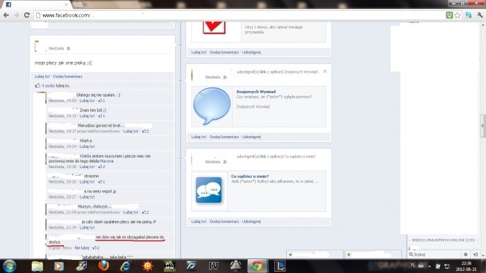The height and width of the screenshot is (273, 486).
Task: Open the Co sądzisz o mnie? chat bubbles thumbnail
Action: tap(208, 190)
